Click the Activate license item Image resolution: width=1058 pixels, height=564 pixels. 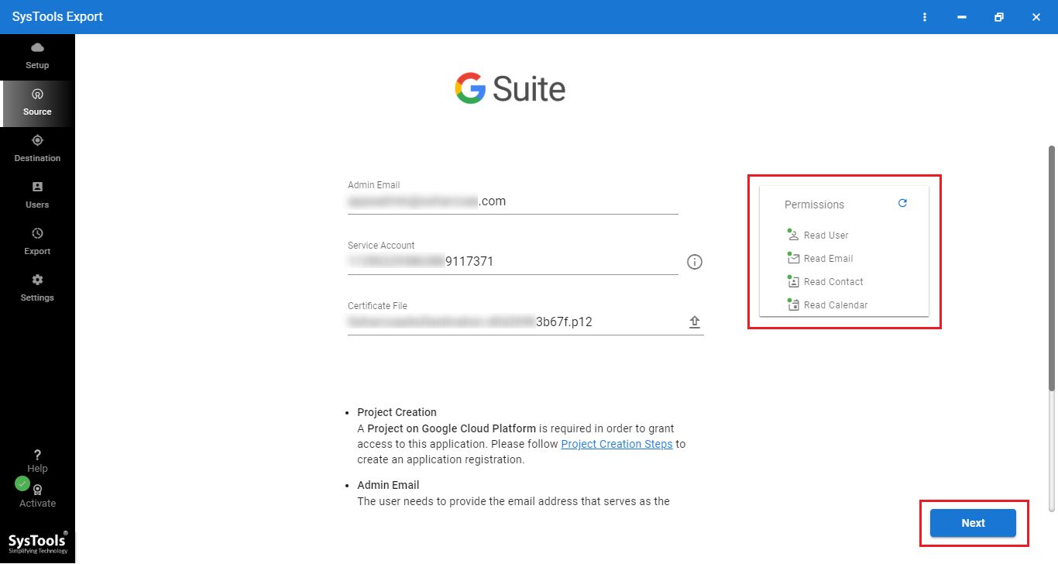tap(37, 497)
